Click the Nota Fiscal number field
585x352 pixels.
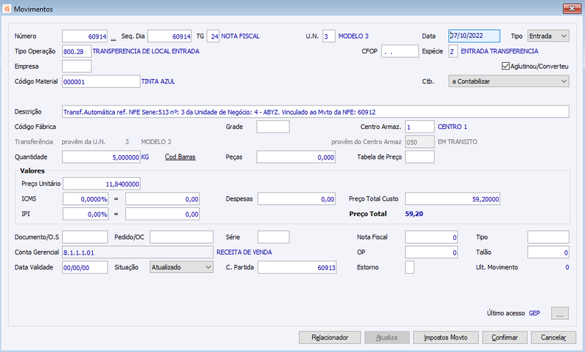point(431,237)
